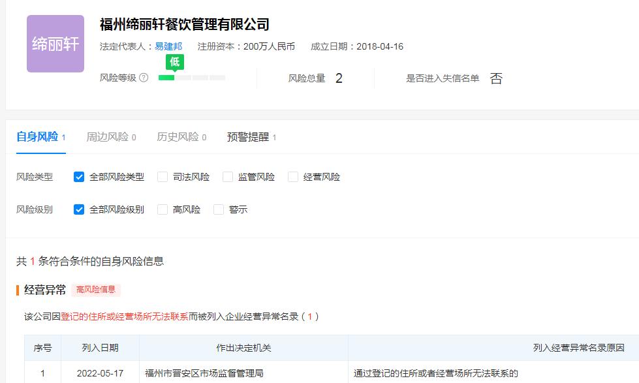Click the 缔丽轩 company logo thumbnail
This screenshot has height=383, width=639.
coord(55,44)
